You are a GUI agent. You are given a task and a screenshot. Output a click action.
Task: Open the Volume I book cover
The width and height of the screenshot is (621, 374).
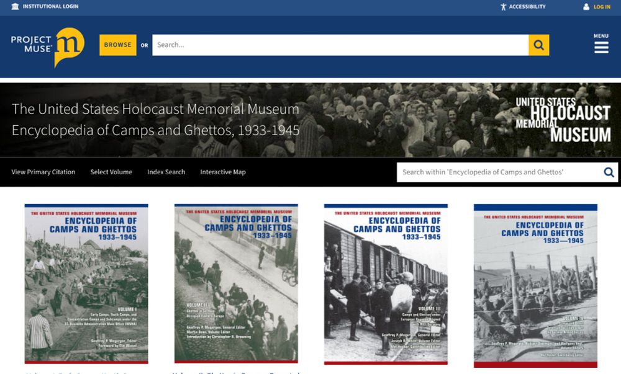click(x=86, y=283)
